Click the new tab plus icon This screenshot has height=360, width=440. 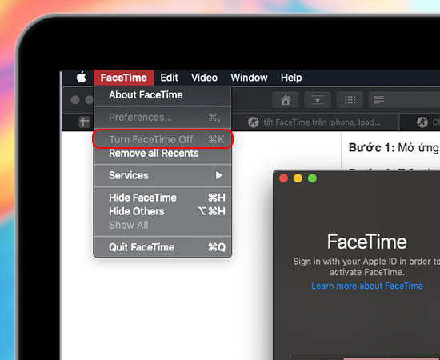(84, 122)
